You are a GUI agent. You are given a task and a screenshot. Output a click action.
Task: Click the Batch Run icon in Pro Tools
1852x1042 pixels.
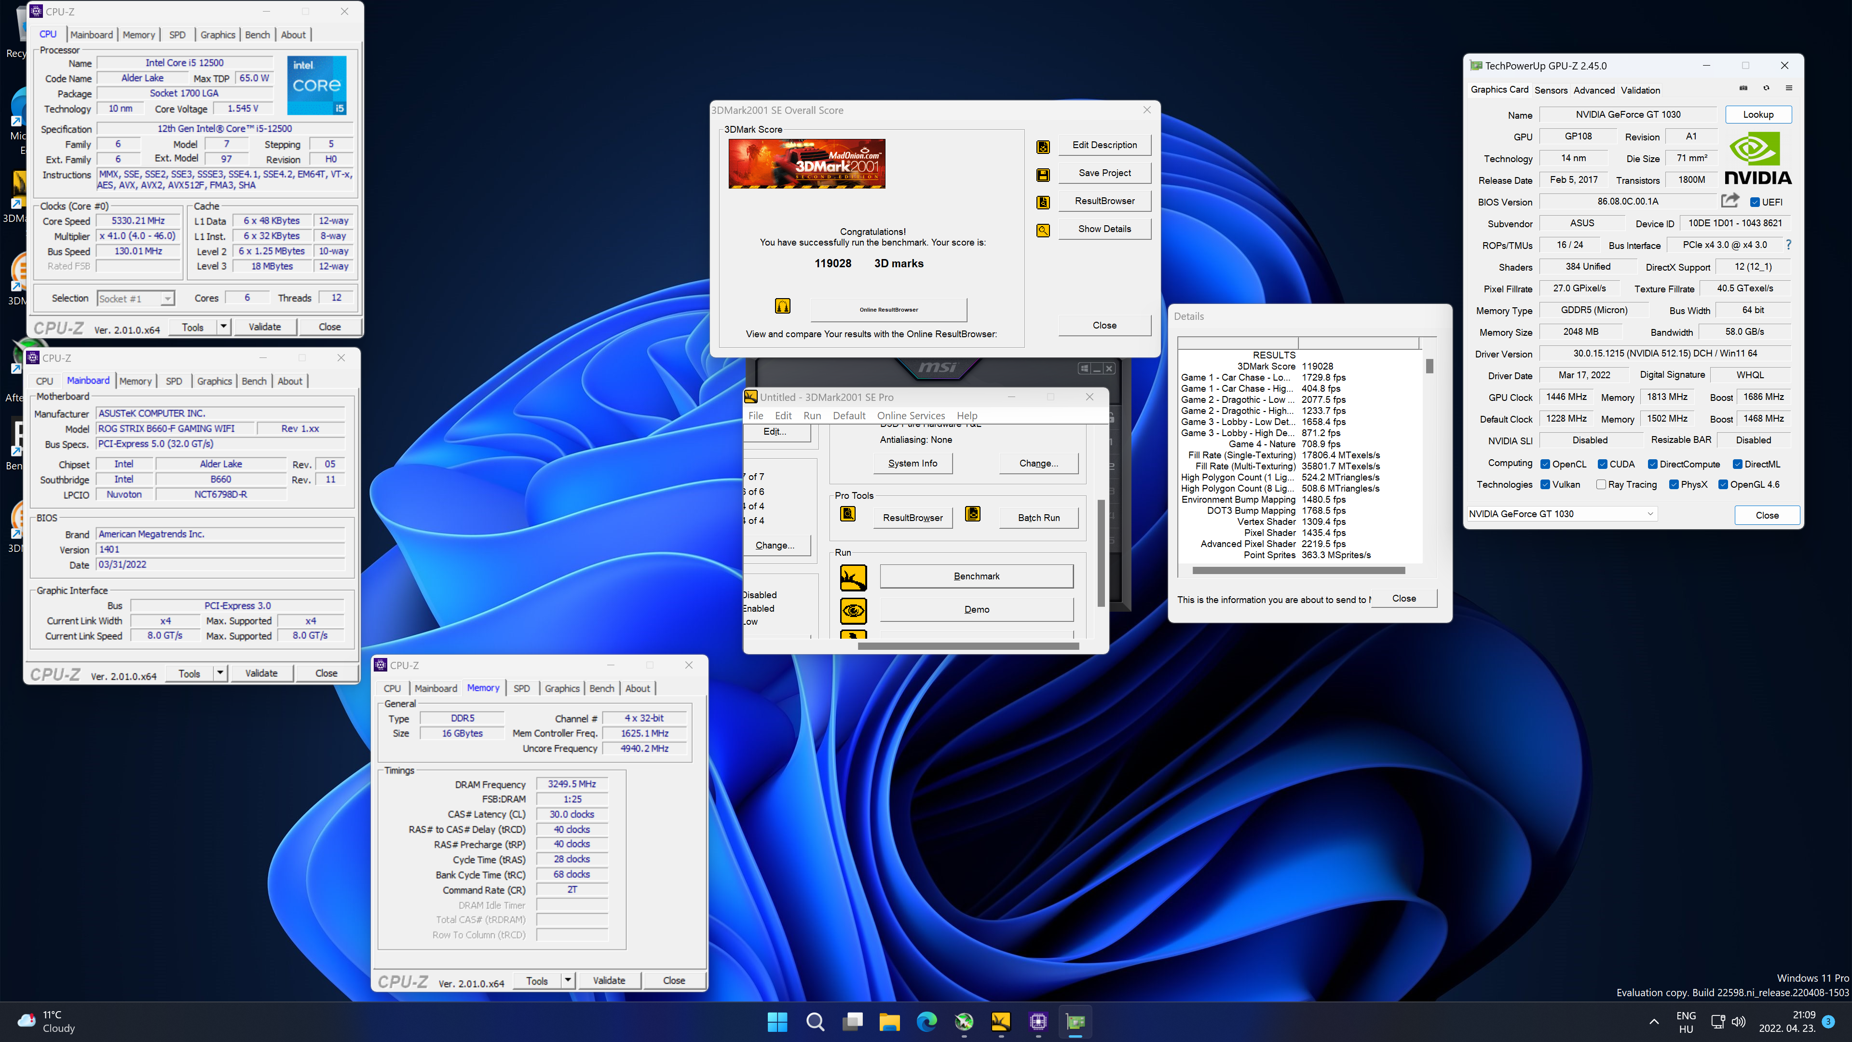coord(972,513)
